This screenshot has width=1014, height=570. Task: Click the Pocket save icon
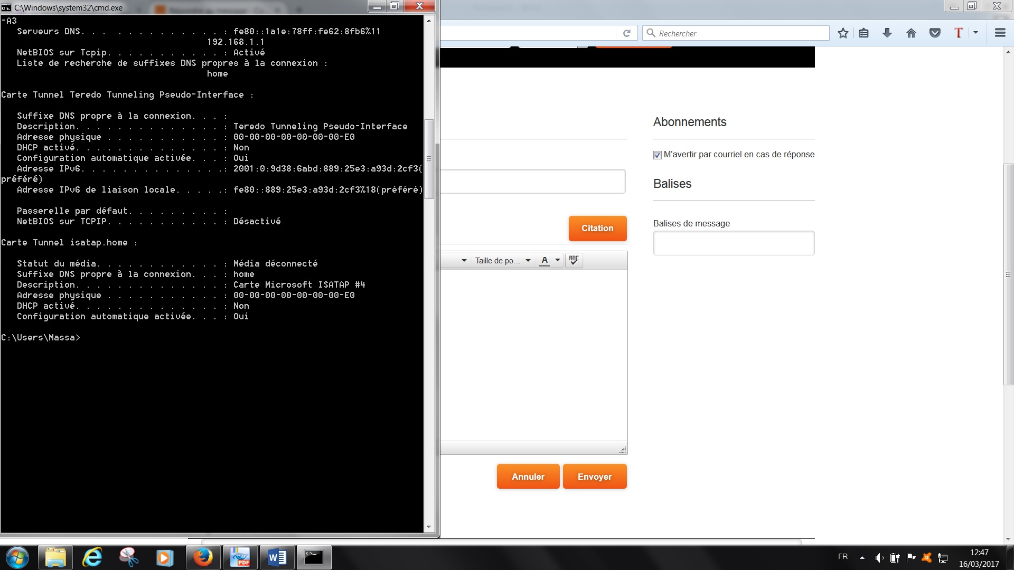coord(935,33)
